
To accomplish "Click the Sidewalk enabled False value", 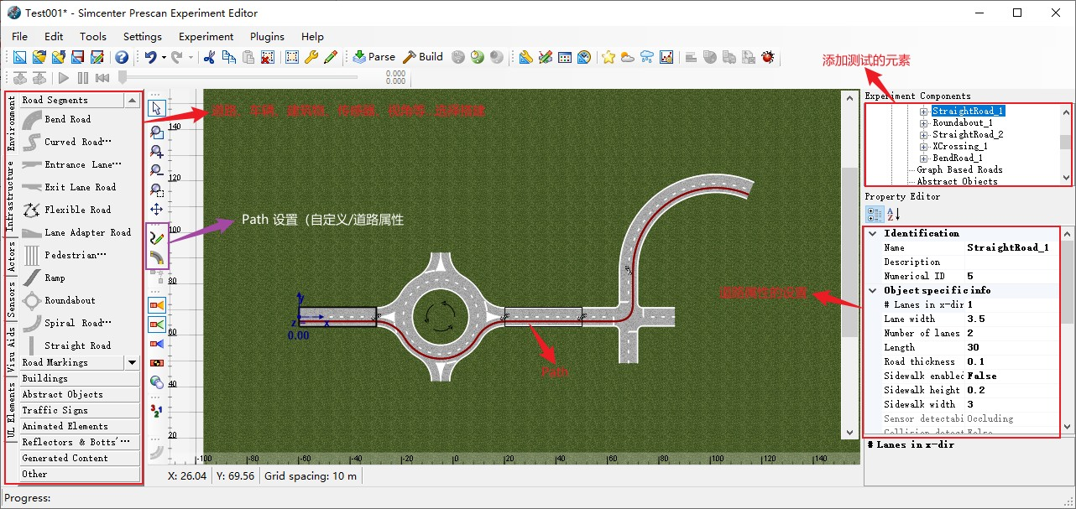I will [1012, 376].
